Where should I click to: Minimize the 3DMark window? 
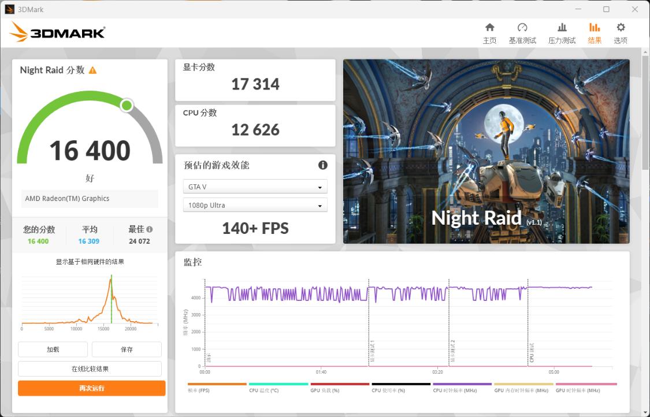pos(578,9)
